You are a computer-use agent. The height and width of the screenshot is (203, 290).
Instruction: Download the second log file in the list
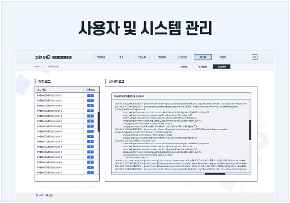coord(90,100)
